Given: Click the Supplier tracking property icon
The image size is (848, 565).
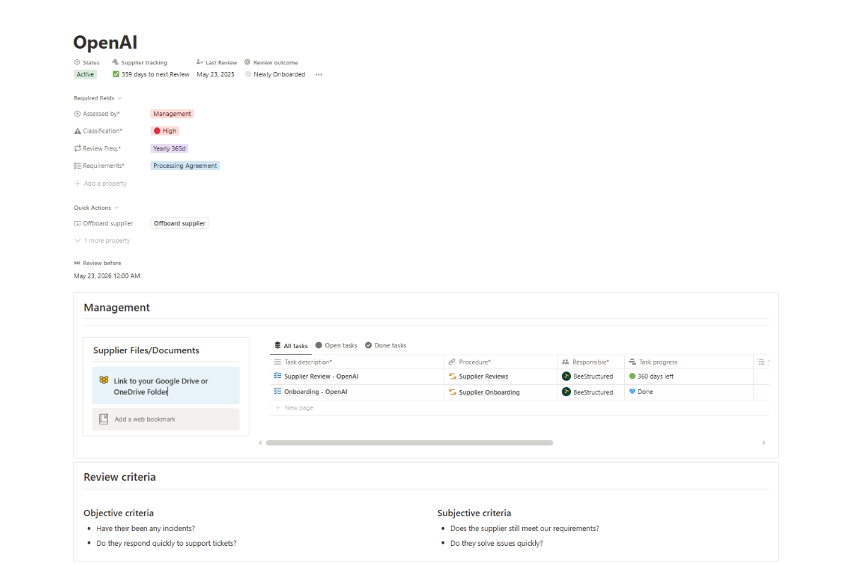Looking at the screenshot, I should [x=115, y=63].
